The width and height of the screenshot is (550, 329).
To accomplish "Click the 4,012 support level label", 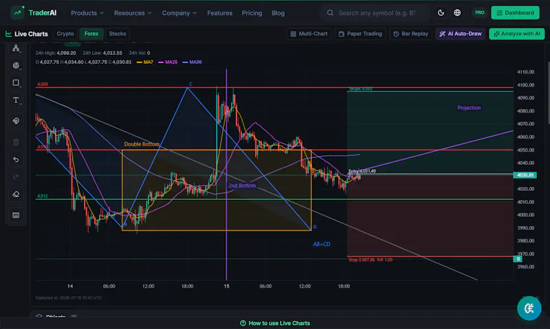I will [x=43, y=196].
